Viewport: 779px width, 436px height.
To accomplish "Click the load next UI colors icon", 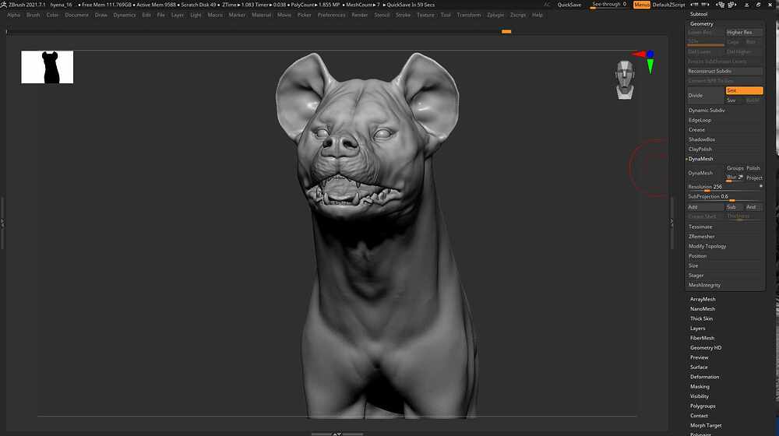I will (731, 5).
